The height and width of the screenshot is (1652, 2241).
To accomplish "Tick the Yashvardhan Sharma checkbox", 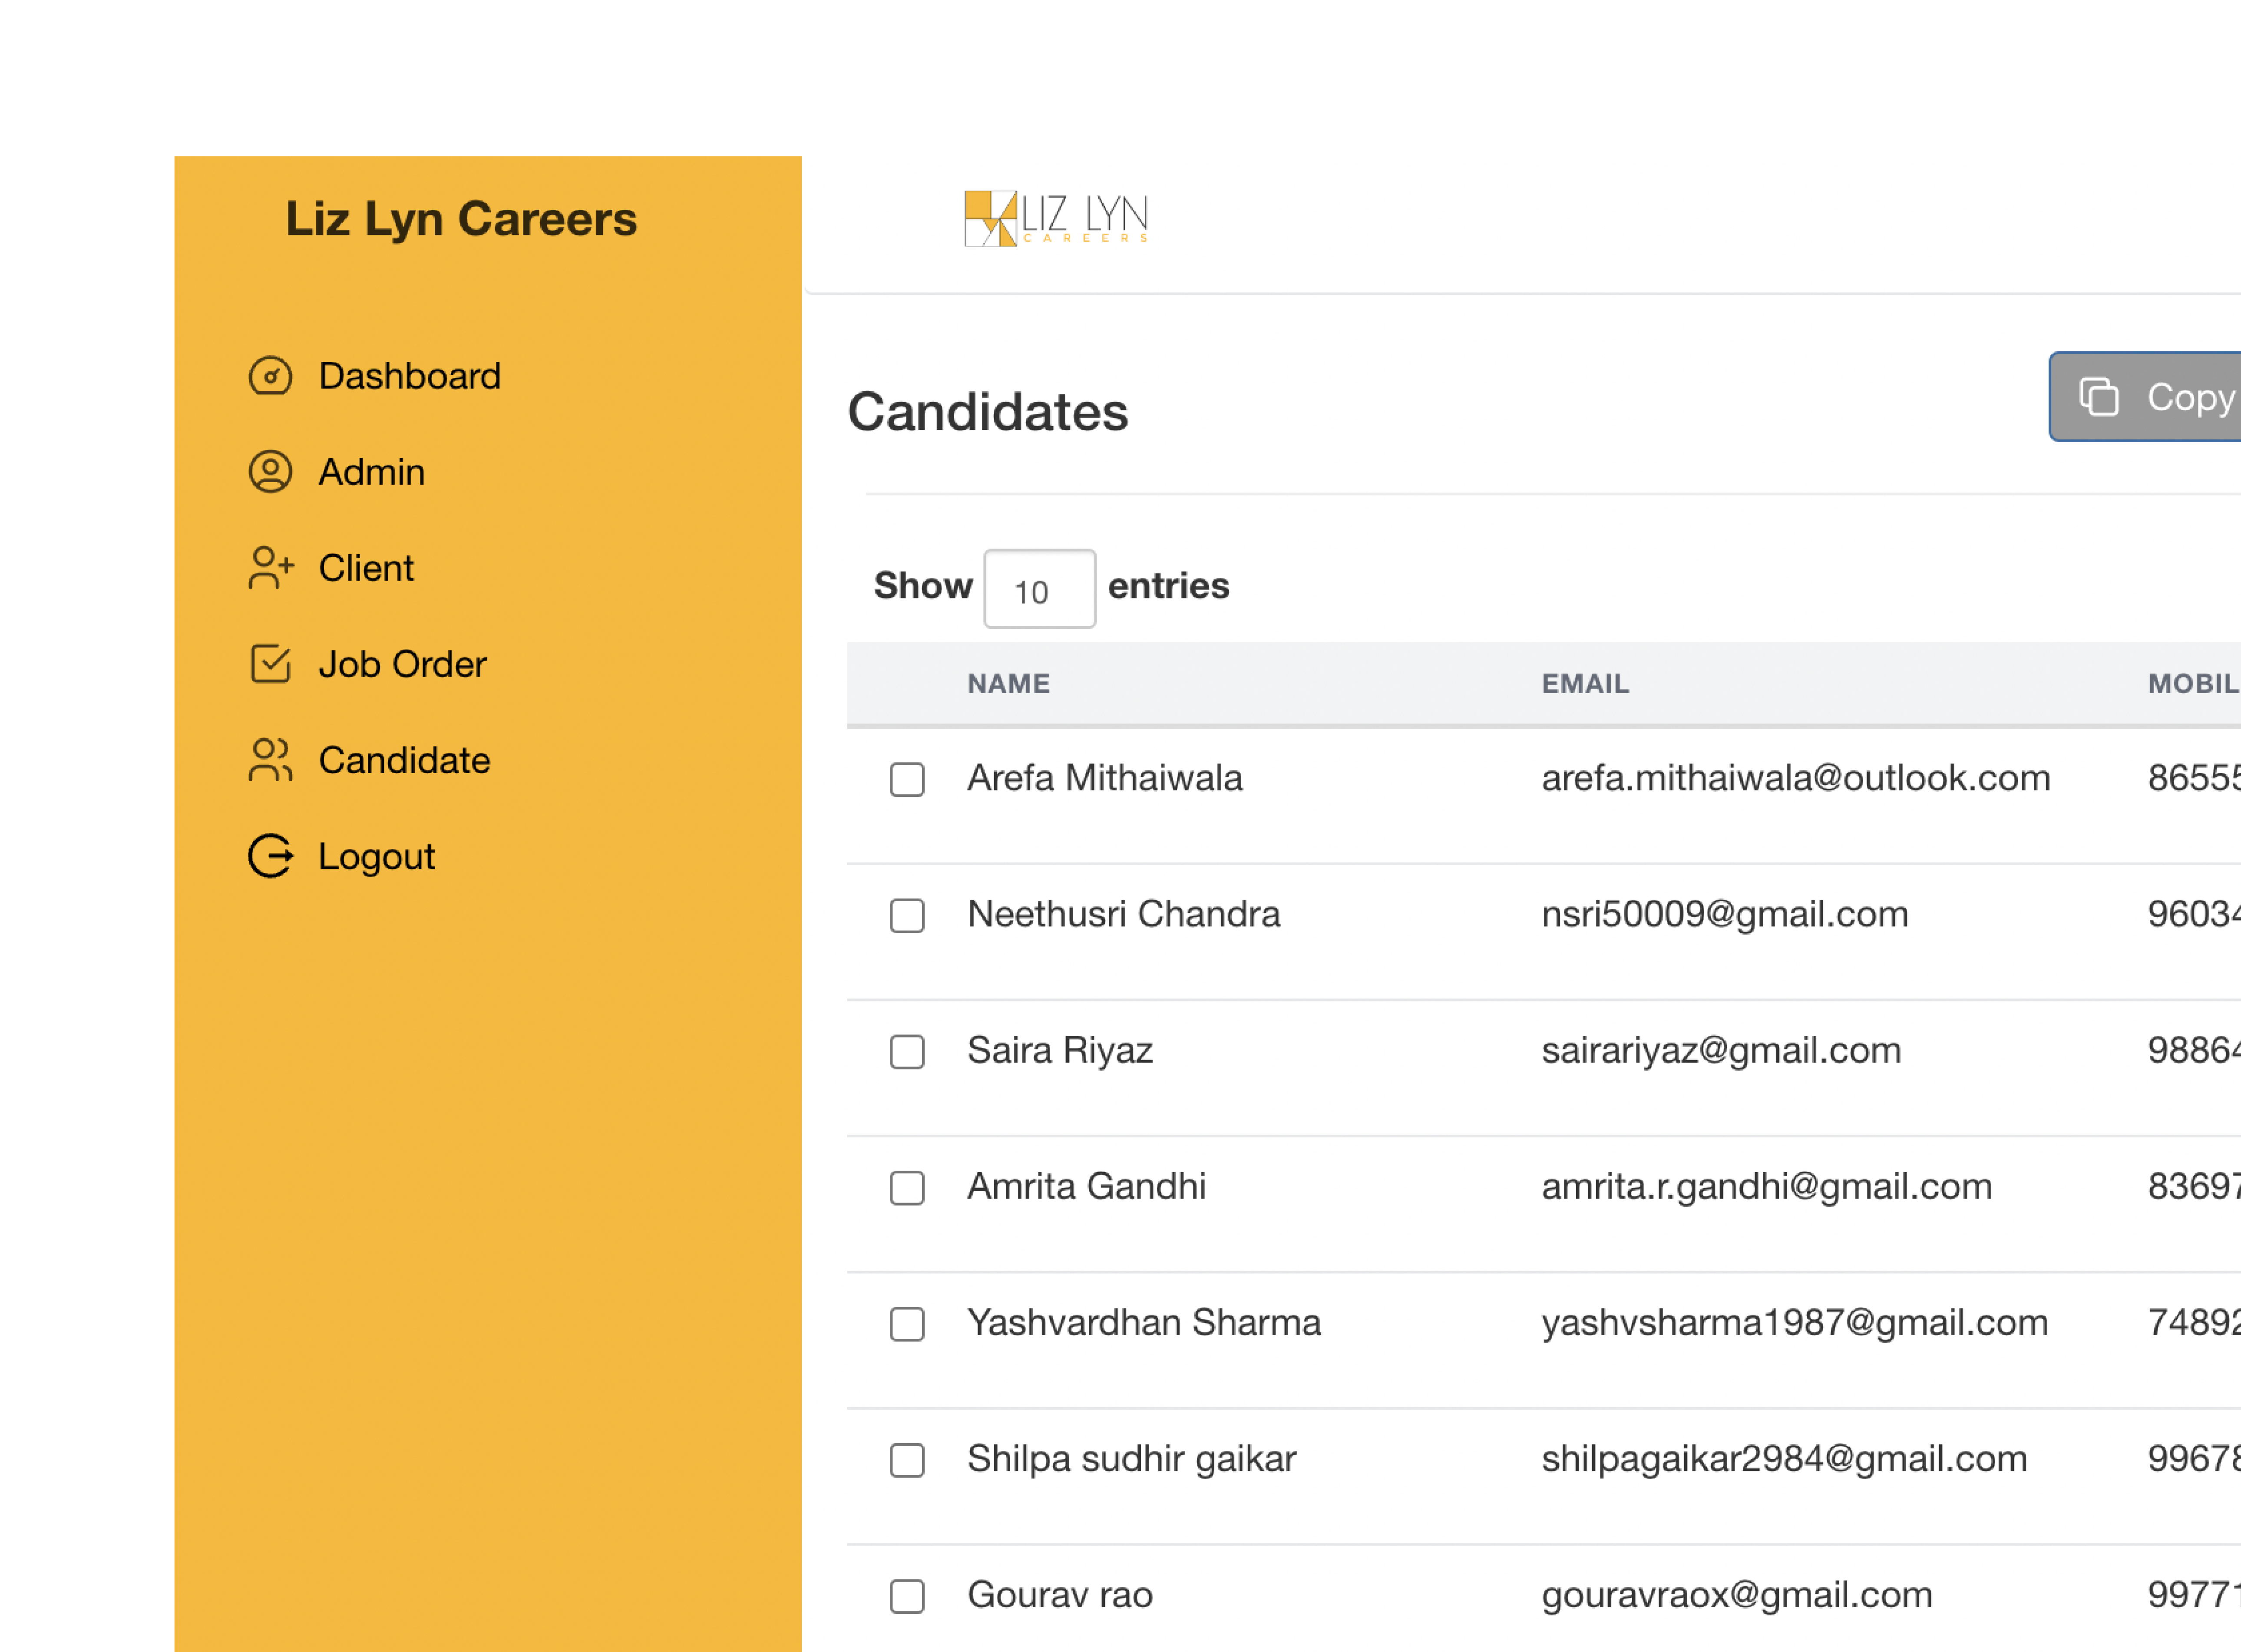I will [x=907, y=1324].
